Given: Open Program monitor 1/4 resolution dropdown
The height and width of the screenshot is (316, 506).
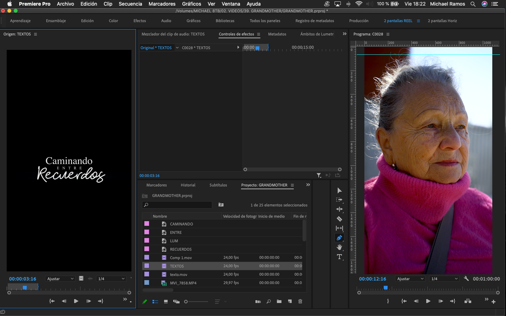Looking at the screenshot, I should pyautogui.click(x=445, y=278).
